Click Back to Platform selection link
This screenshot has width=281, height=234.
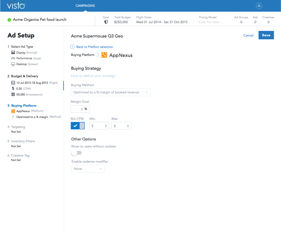95,47
